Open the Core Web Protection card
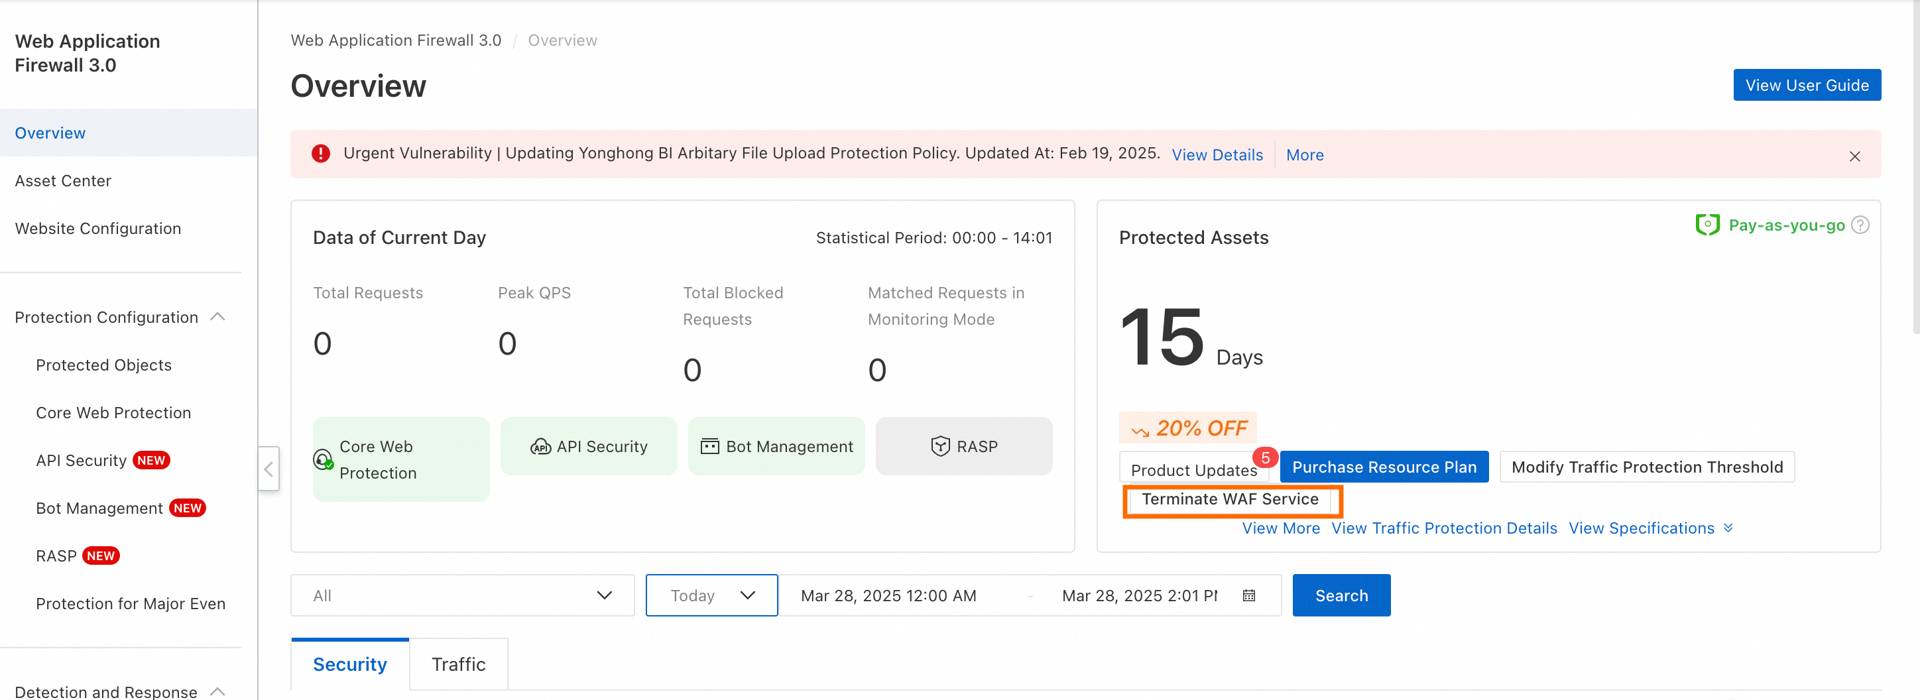 [x=401, y=459]
